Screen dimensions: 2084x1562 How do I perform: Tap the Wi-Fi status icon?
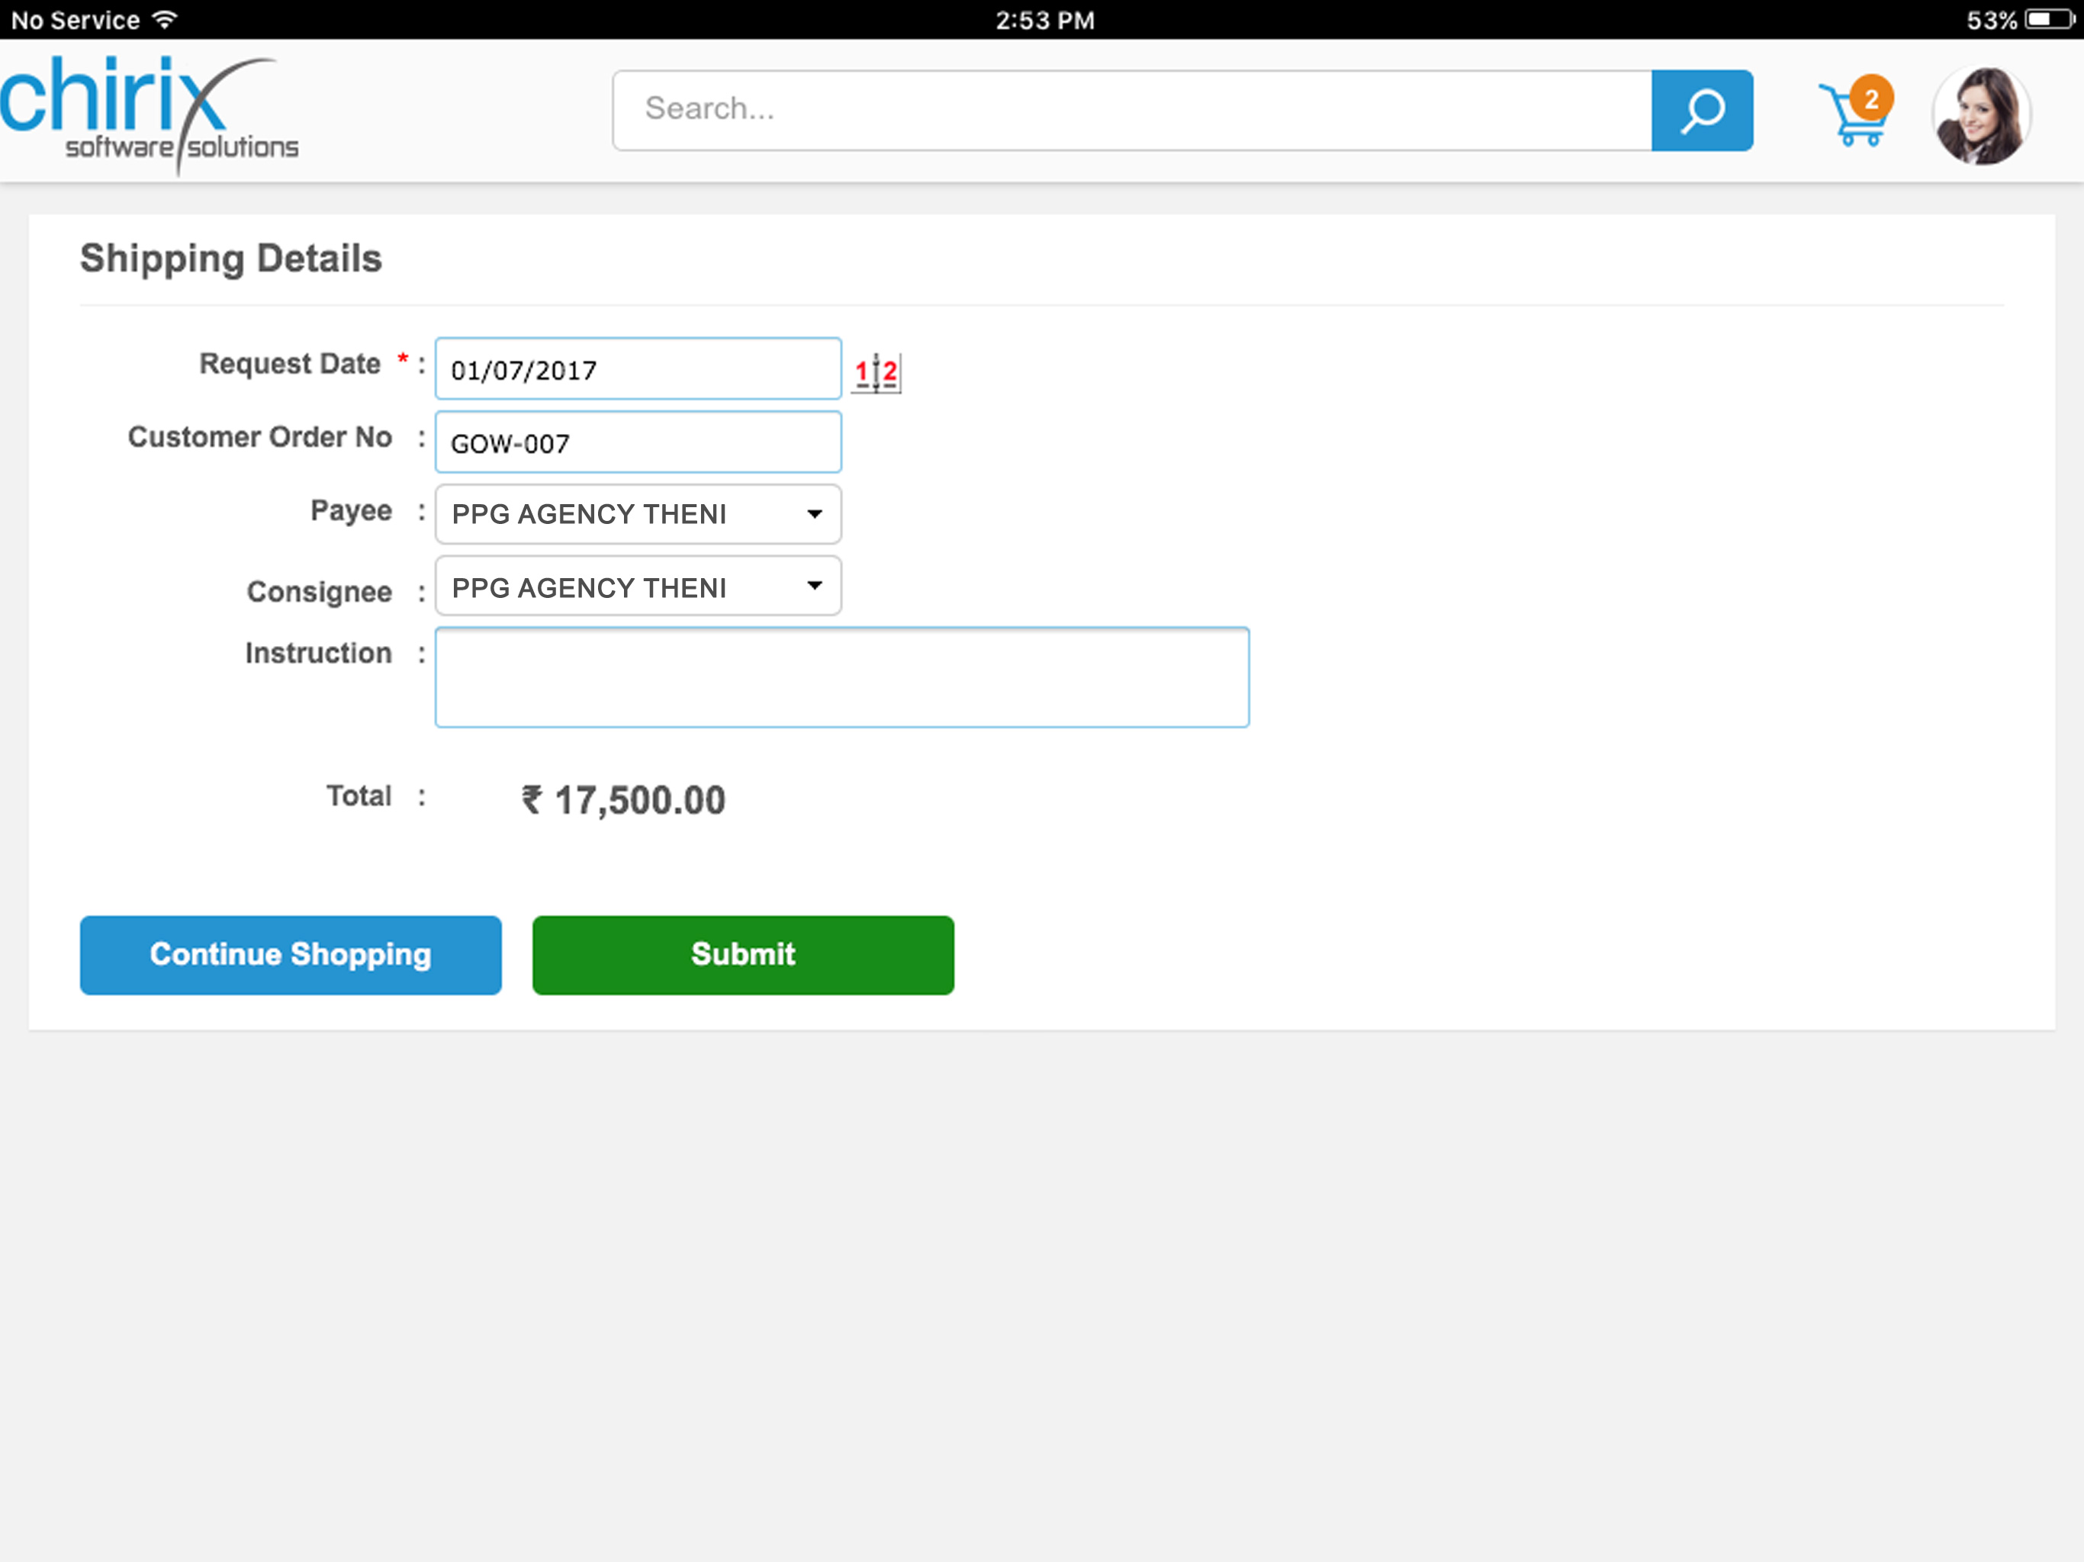(165, 19)
